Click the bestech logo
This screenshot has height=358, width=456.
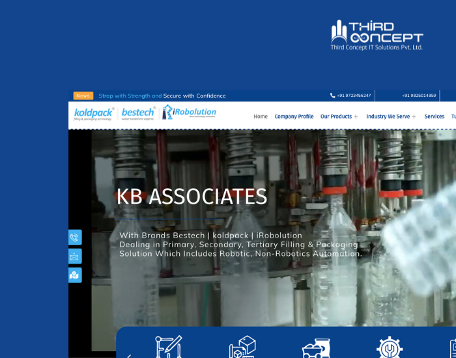[137, 113]
